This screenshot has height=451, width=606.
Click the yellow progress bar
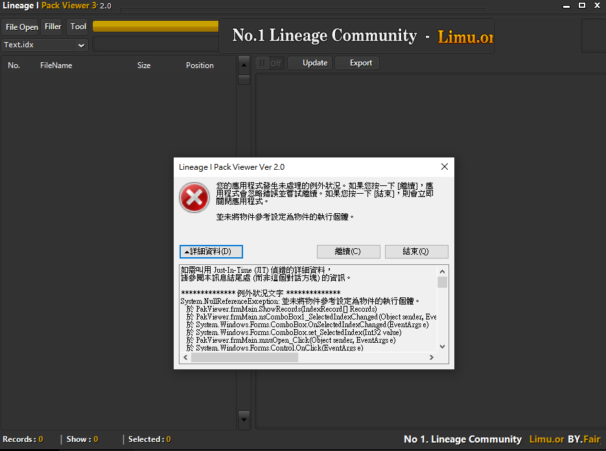click(x=156, y=26)
